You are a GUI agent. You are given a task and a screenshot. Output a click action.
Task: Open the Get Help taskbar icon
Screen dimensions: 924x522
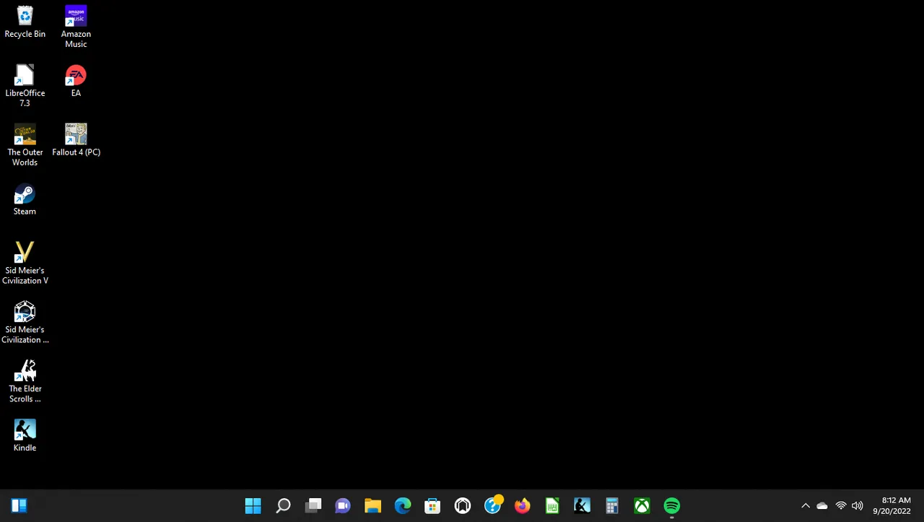tap(493, 505)
